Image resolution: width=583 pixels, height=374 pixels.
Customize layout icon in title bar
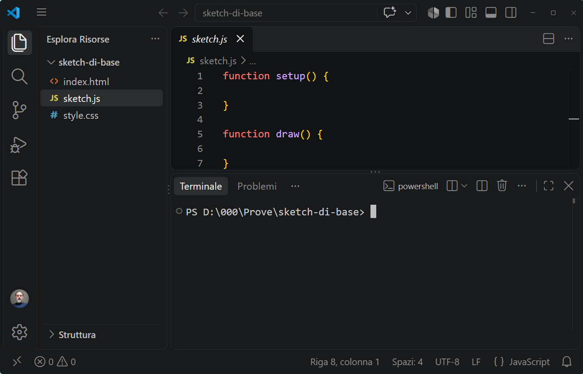[471, 12]
